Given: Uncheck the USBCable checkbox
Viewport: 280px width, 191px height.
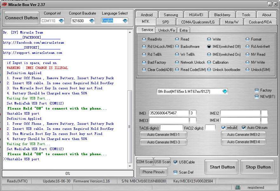Looking at the screenshot, I should point(175,162).
